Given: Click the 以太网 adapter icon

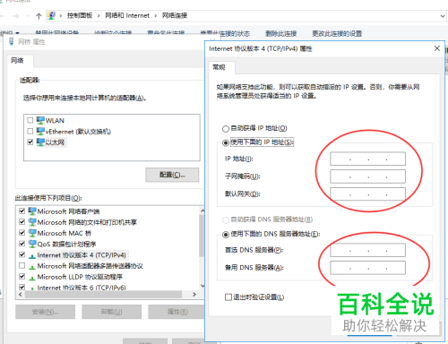Looking at the screenshot, I should coord(40,142).
